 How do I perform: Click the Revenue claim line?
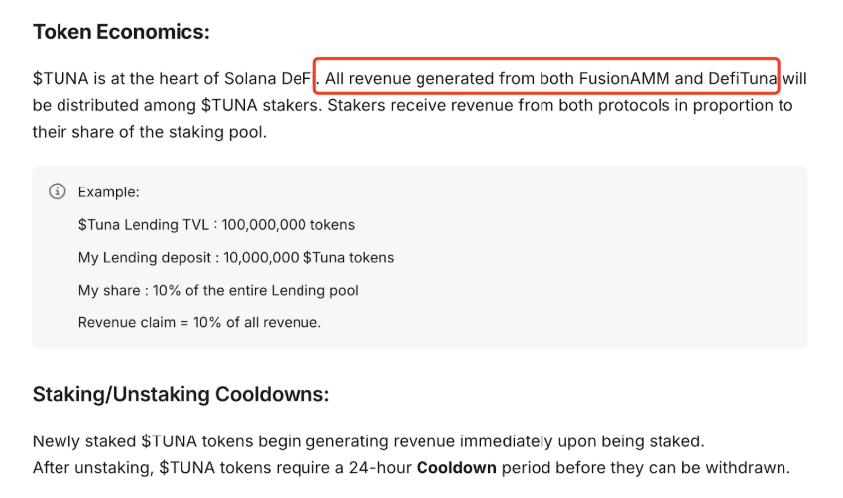[x=199, y=322]
